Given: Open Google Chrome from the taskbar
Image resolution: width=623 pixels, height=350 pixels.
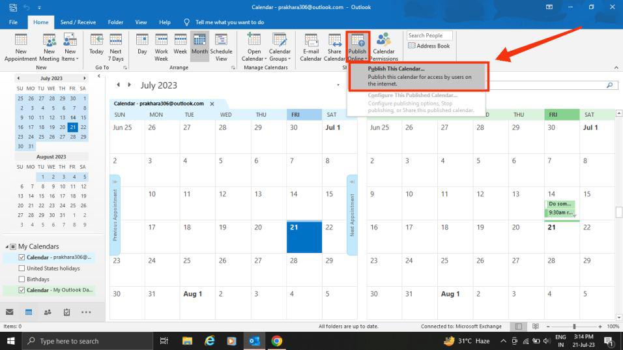Looking at the screenshot, I should (276, 341).
